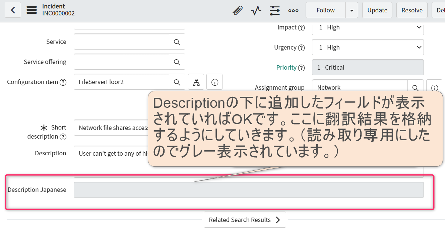Open the dependency map icon for FileServerFloor2
This screenshot has width=445, height=235.
point(196,82)
